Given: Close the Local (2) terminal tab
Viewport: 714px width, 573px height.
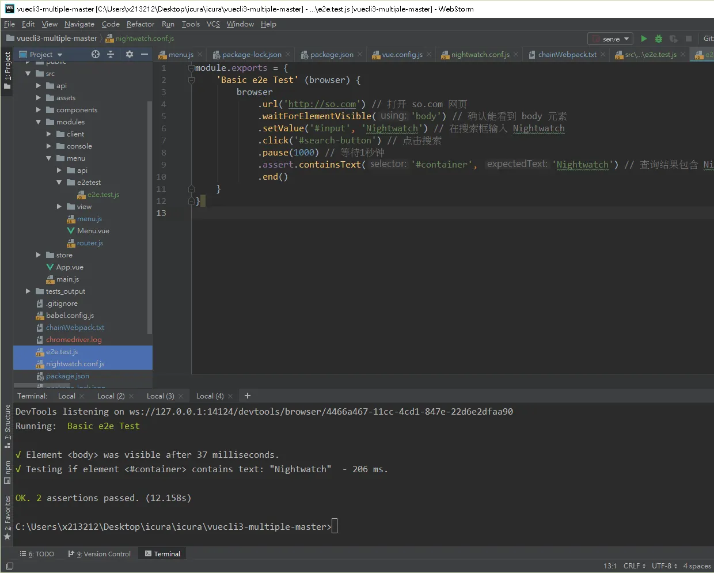Looking at the screenshot, I should 131,396.
